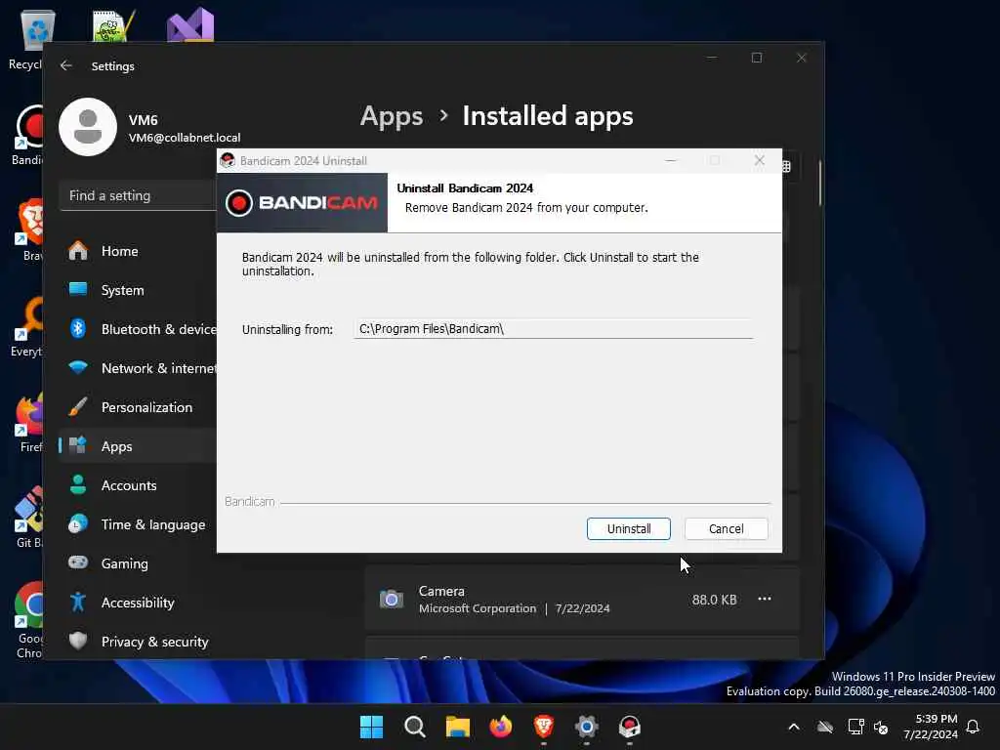The width and height of the screenshot is (1000, 750).
Task: Click the OneDrive tray icon
Action: point(825,727)
